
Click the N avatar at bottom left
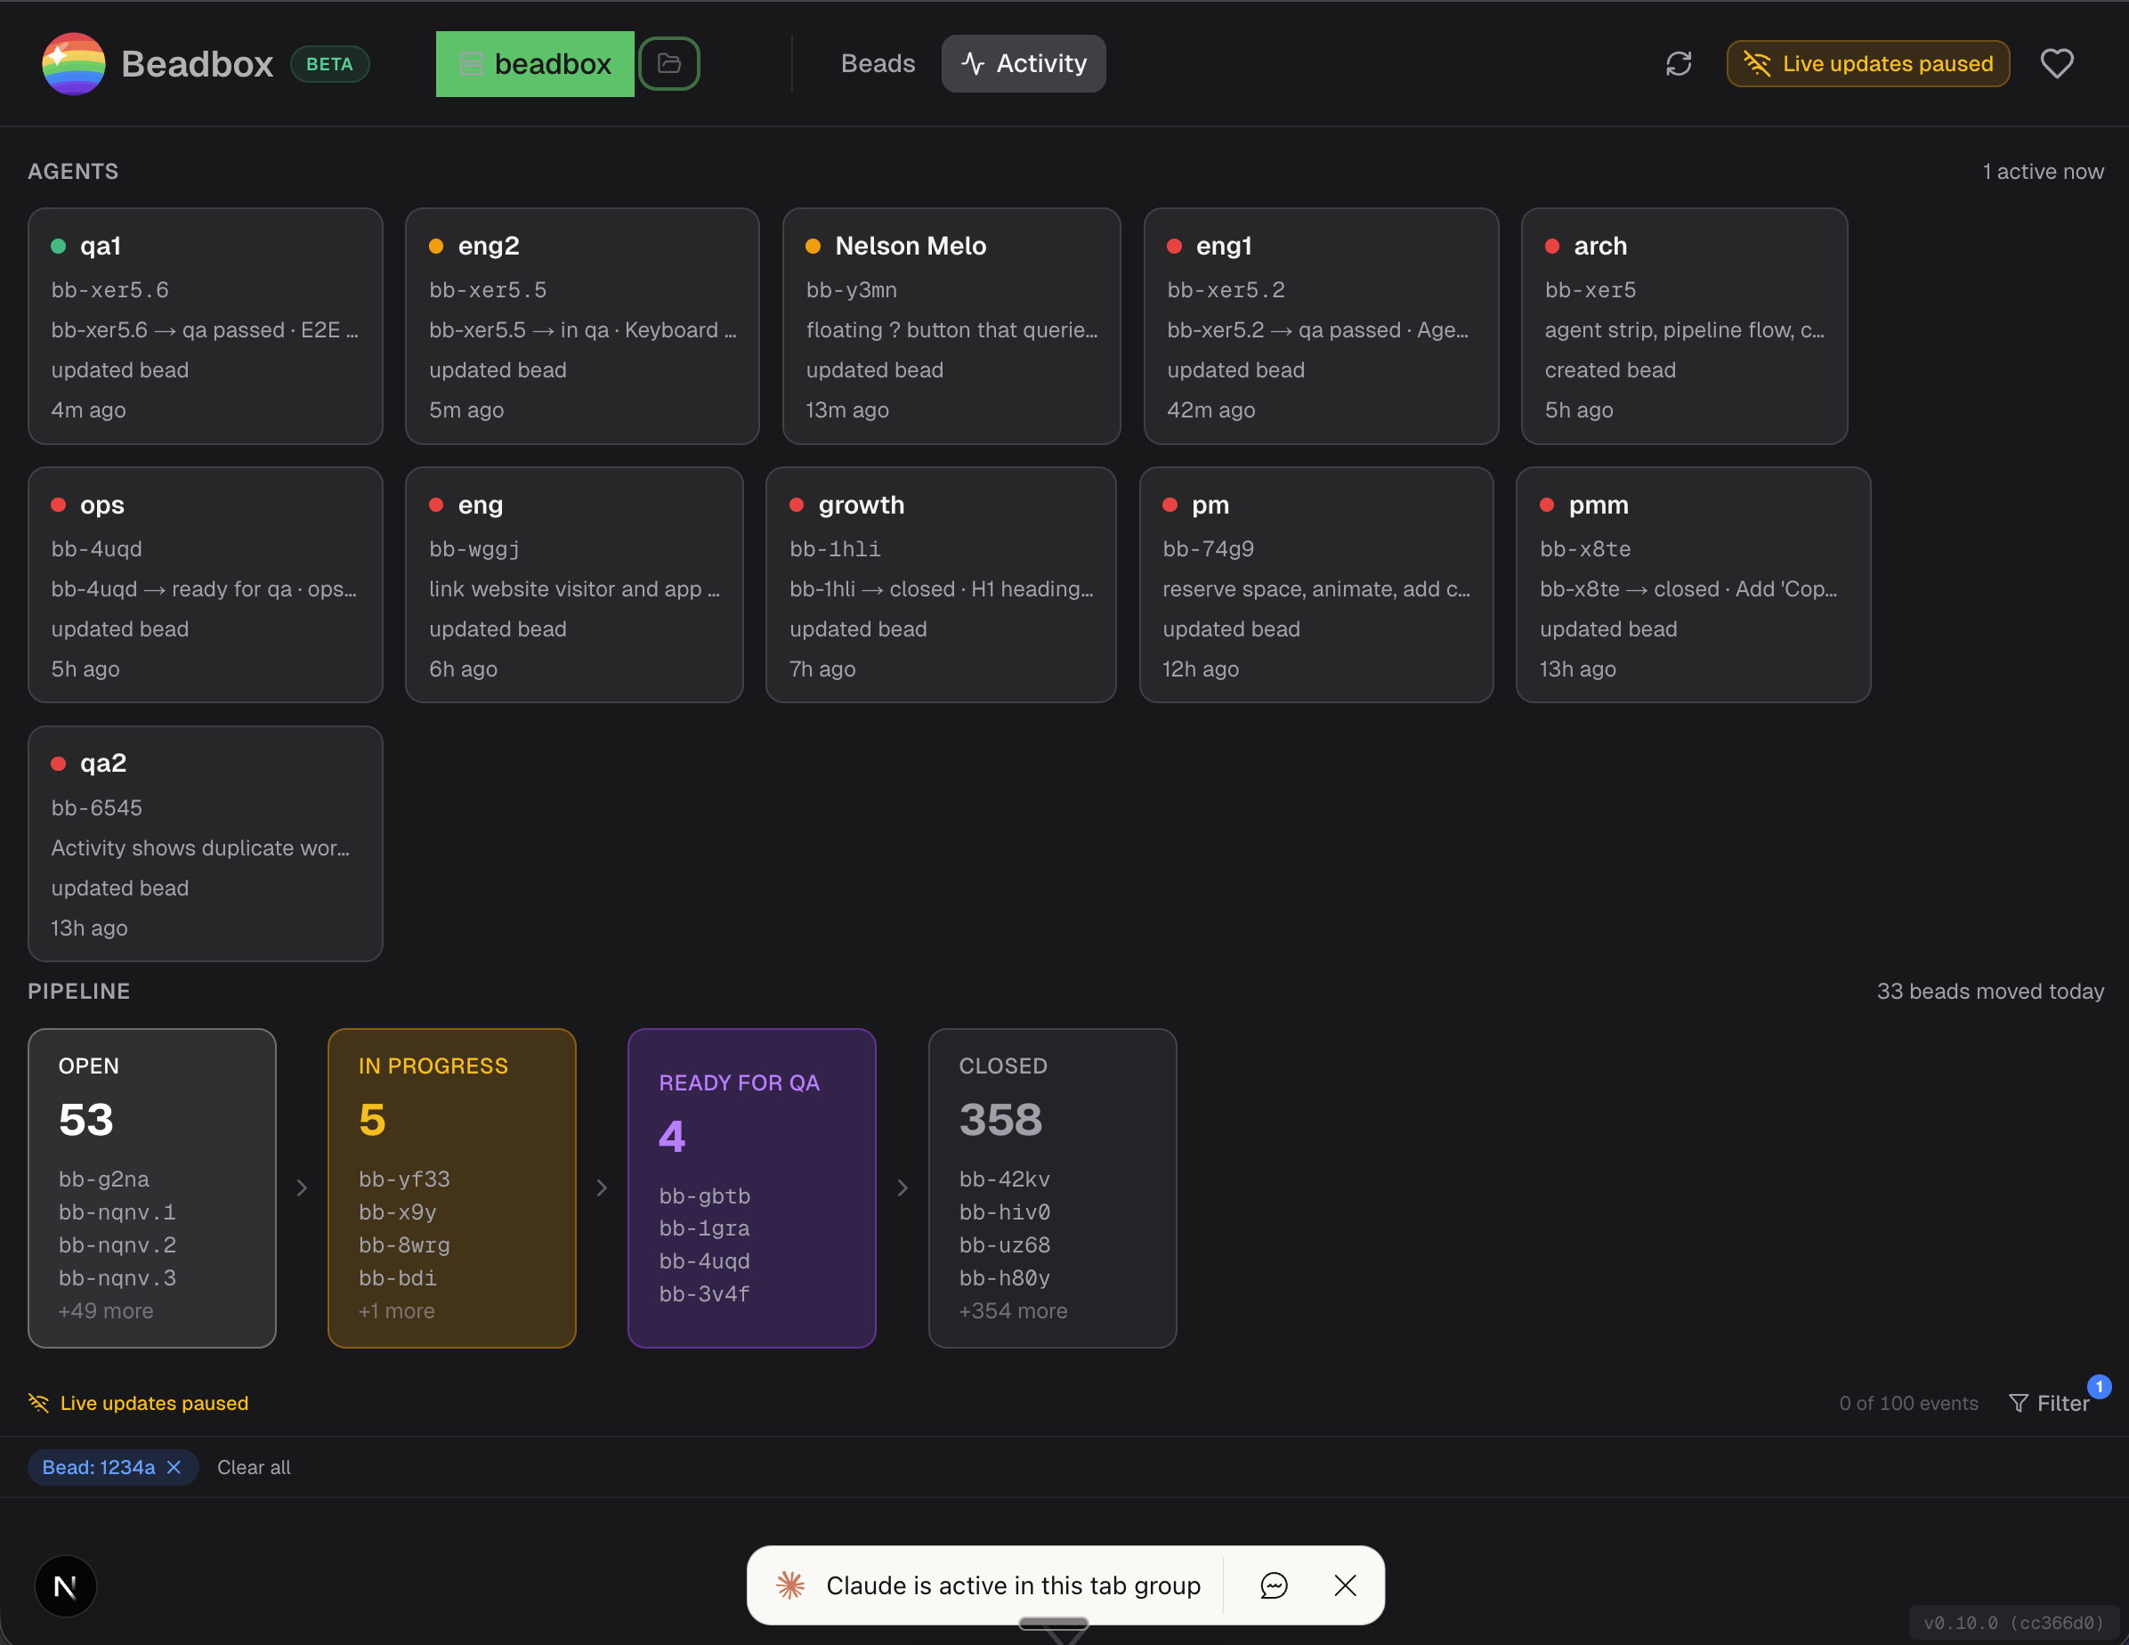(x=64, y=1585)
